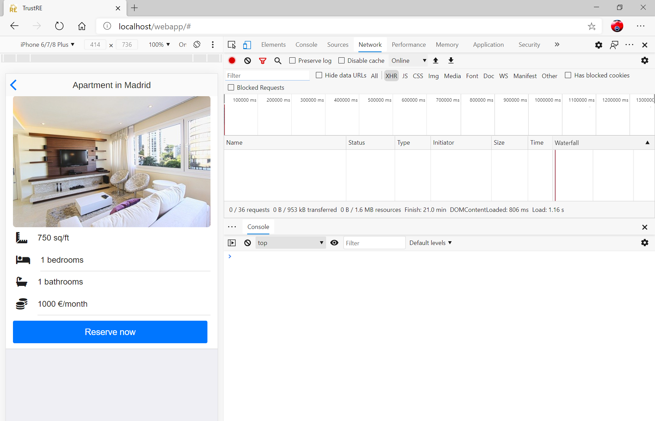Screen dimensions: 655x421
Task: Toggle device emulation toolbar icon
Action: (x=247, y=45)
